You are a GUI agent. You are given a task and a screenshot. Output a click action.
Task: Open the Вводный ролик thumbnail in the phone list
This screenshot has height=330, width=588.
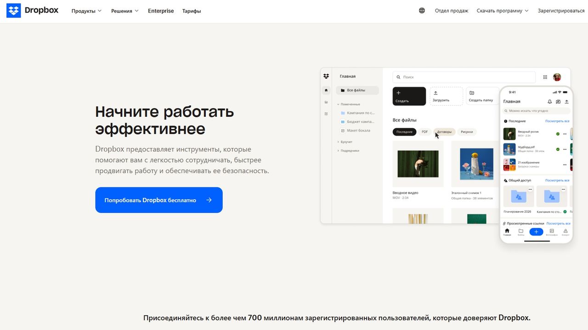point(509,134)
